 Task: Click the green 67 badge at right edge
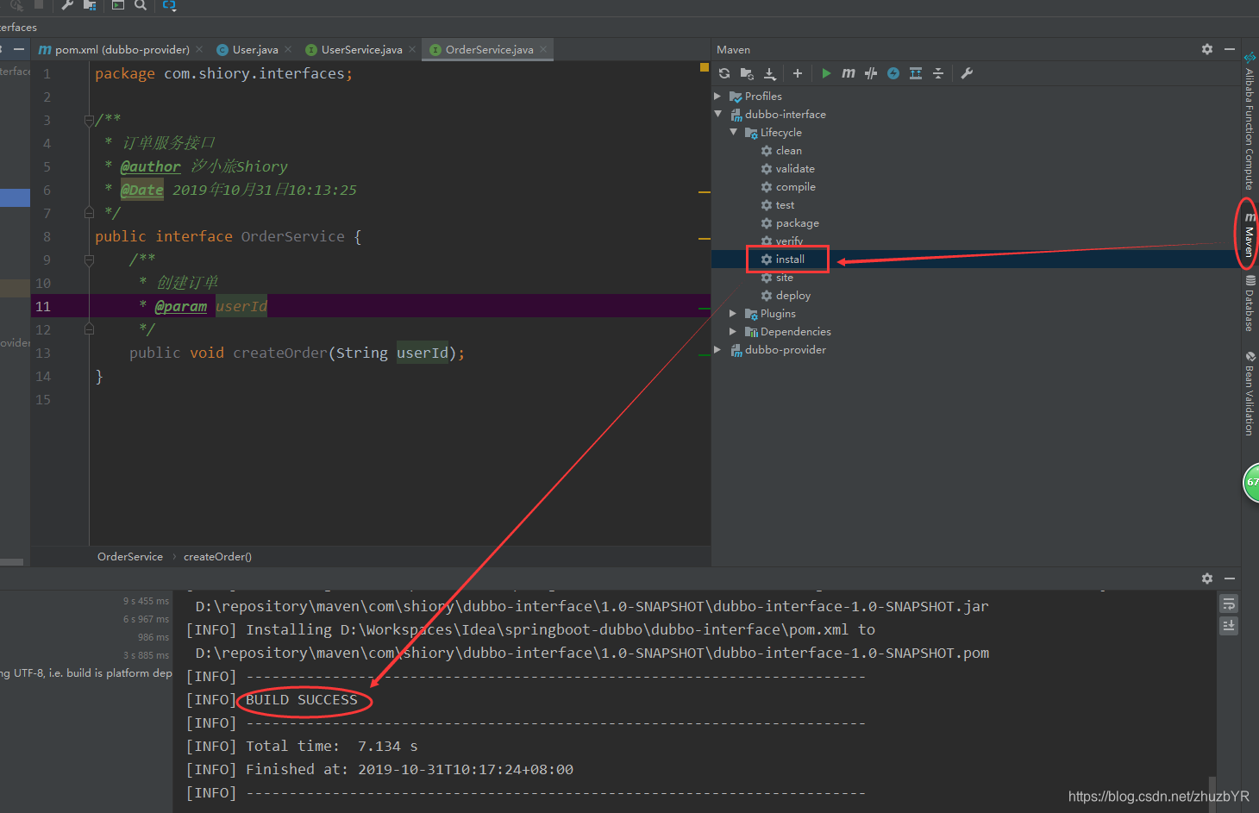[x=1251, y=482]
